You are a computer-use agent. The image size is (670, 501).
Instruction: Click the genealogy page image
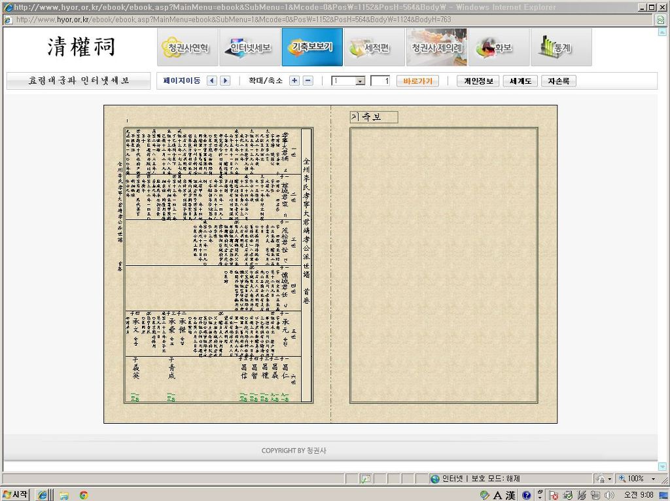pos(218,265)
